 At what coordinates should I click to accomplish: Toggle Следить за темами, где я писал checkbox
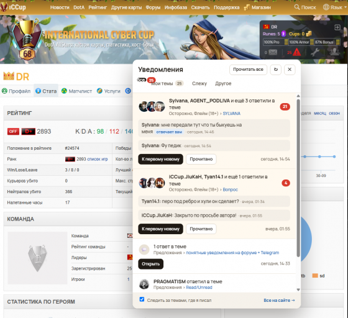pos(142,299)
